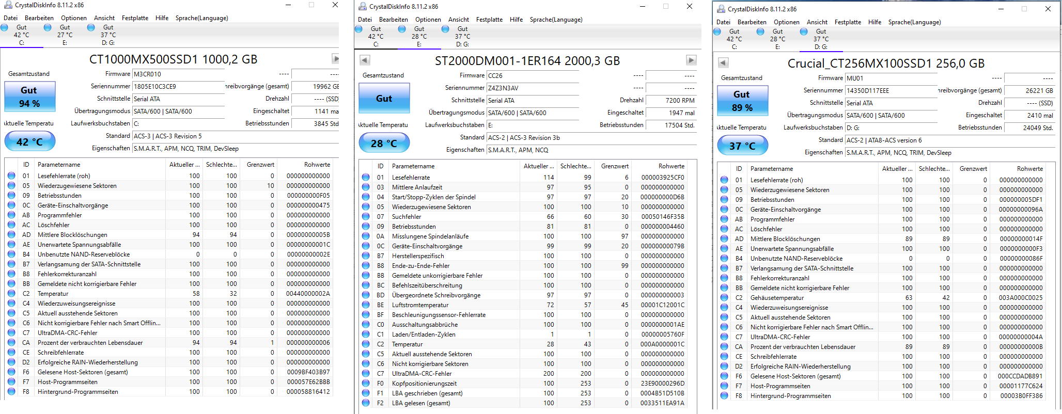Select C: drive tab in Crucial_CT256MX100SSD1 window
This screenshot has height=414, width=1062.
735,39
